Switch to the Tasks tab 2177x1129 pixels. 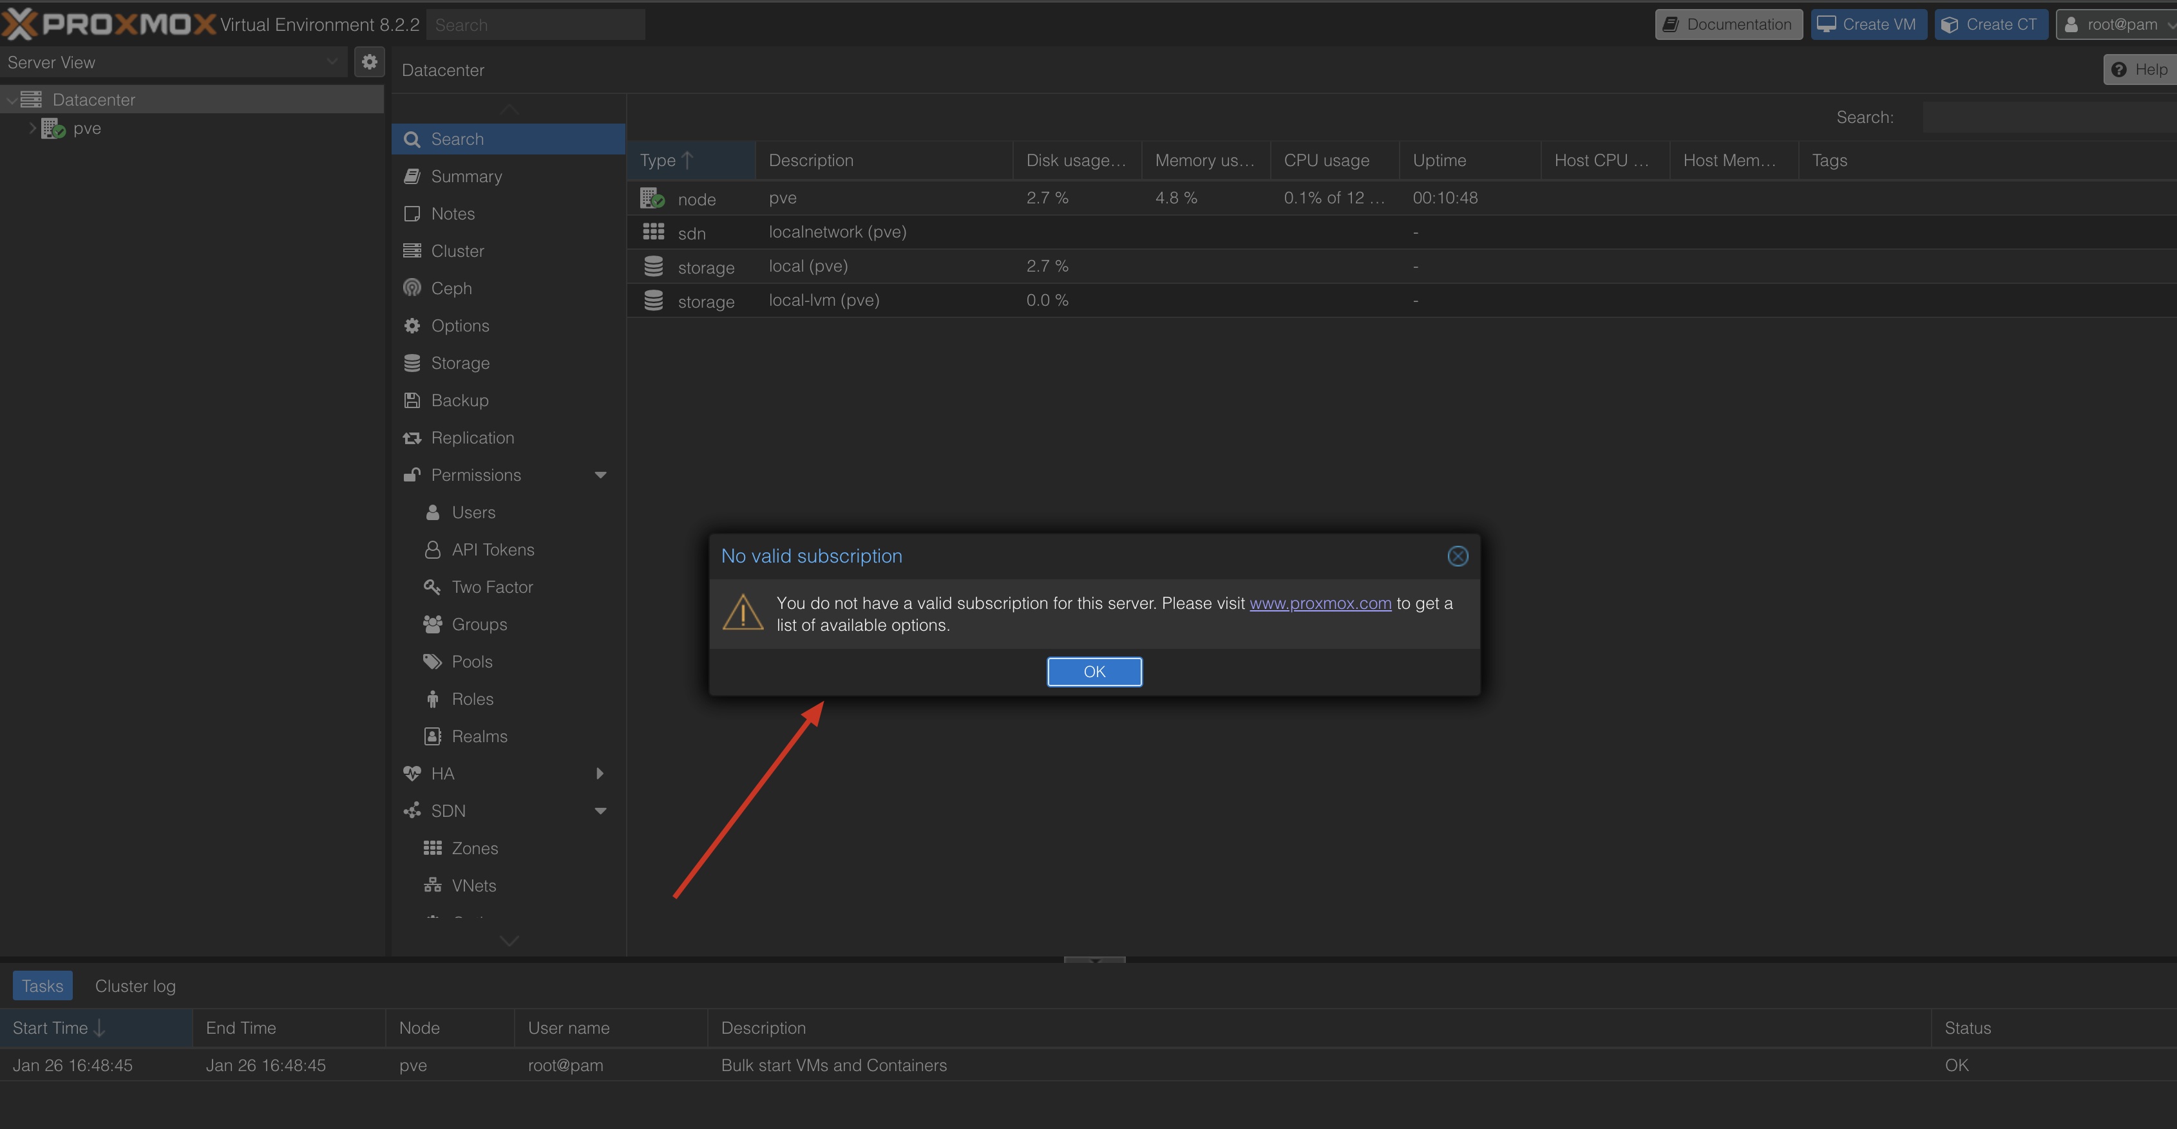[43, 985]
